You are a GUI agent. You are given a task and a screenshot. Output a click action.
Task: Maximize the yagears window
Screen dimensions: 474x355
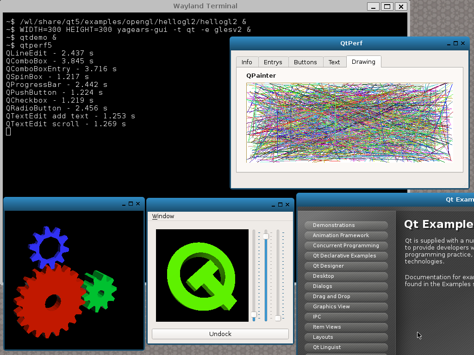131,204
